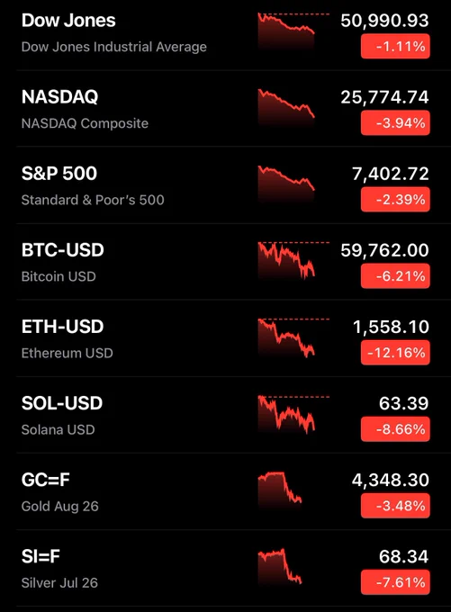Toggle the Dow Jones -1.11% change badge
Viewport: 451px width, 612px height.
[x=395, y=47]
